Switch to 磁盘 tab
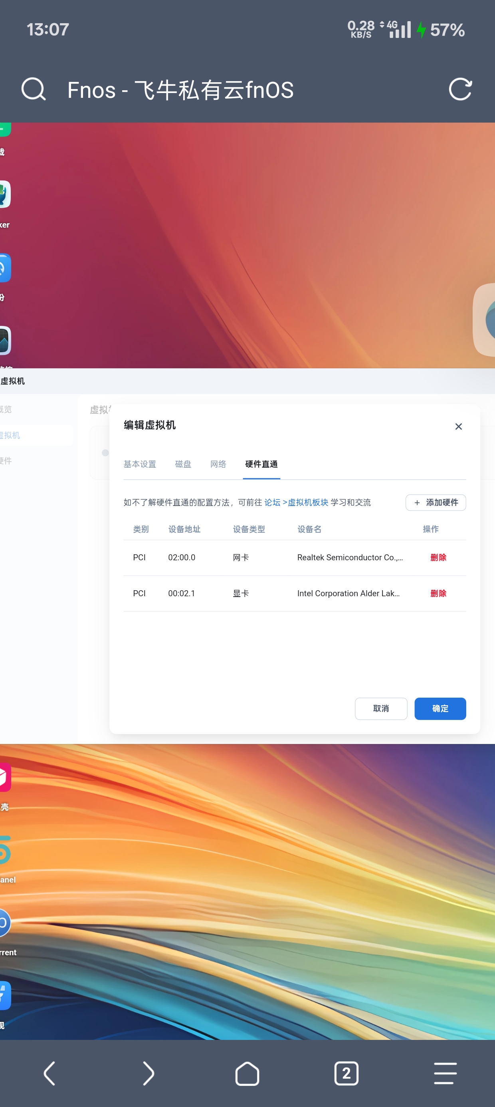Viewport: 495px width, 1107px height. pyautogui.click(x=183, y=464)
